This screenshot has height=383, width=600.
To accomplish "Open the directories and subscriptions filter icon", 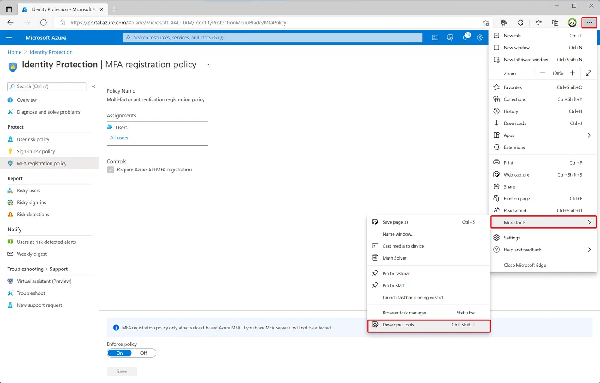I will [450, 38].
